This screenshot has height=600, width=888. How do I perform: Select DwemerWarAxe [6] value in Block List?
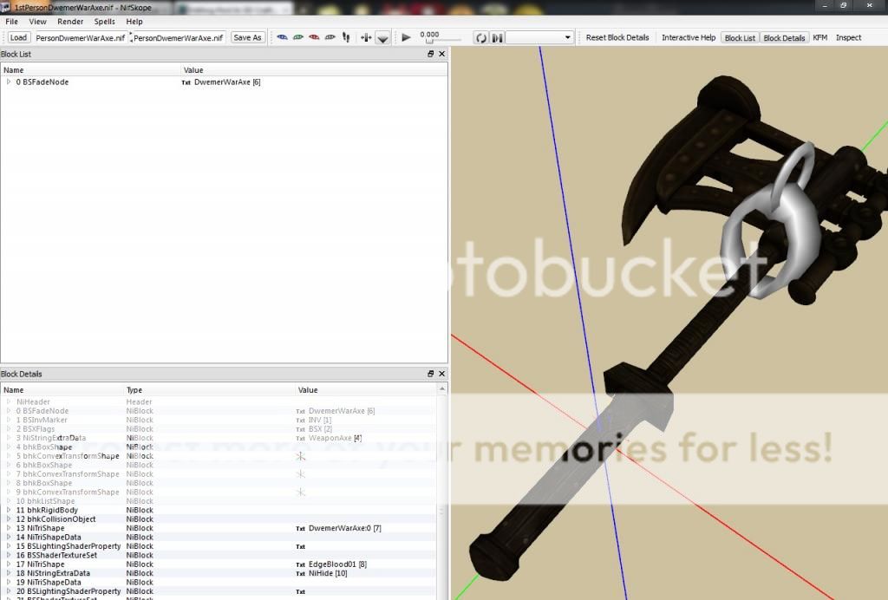[x=227, y=82]
